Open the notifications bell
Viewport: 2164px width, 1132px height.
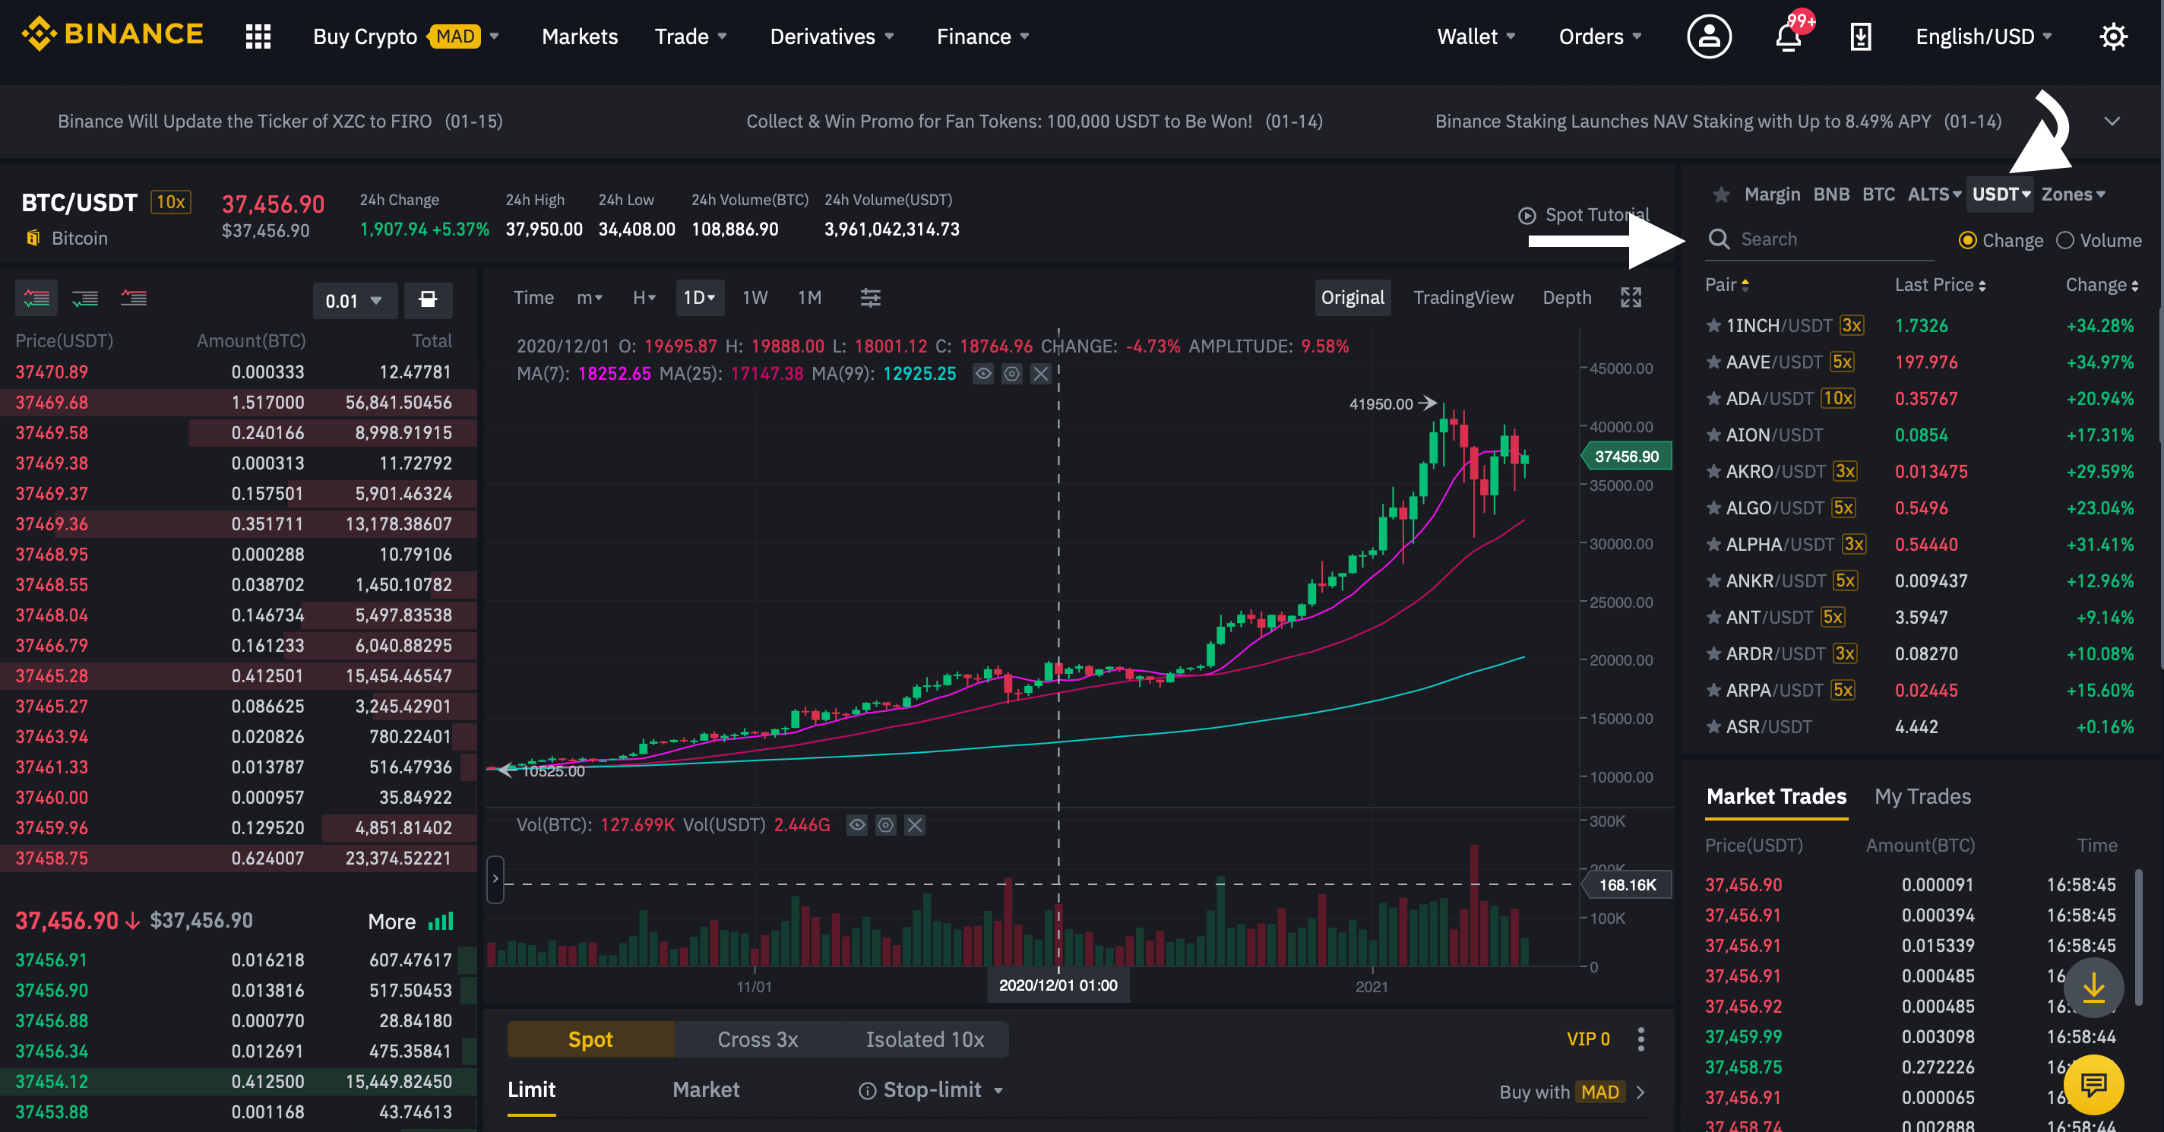tap(1789, 36)
